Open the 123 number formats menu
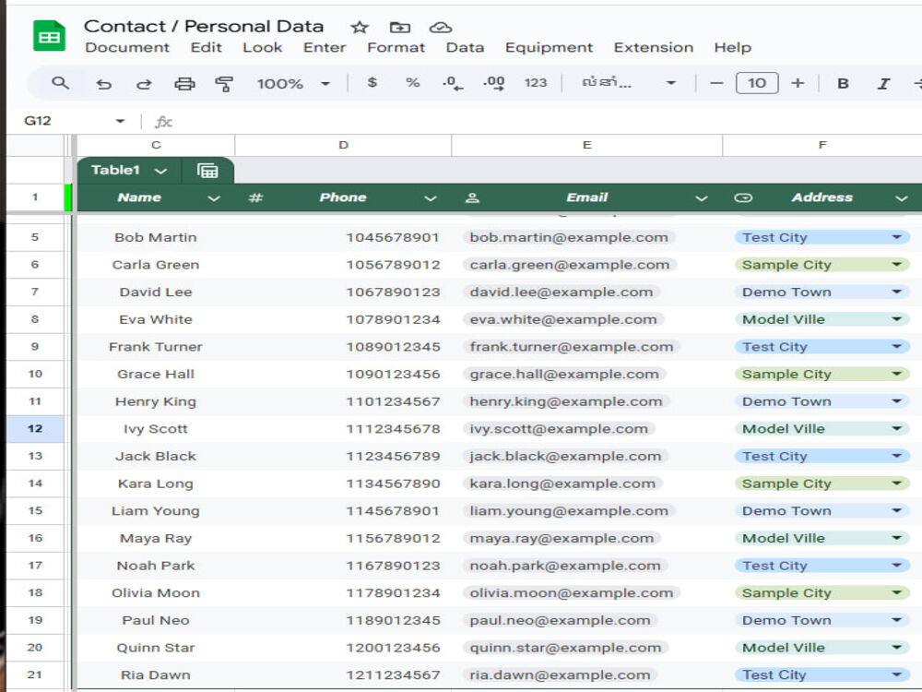 pos(535,83)
